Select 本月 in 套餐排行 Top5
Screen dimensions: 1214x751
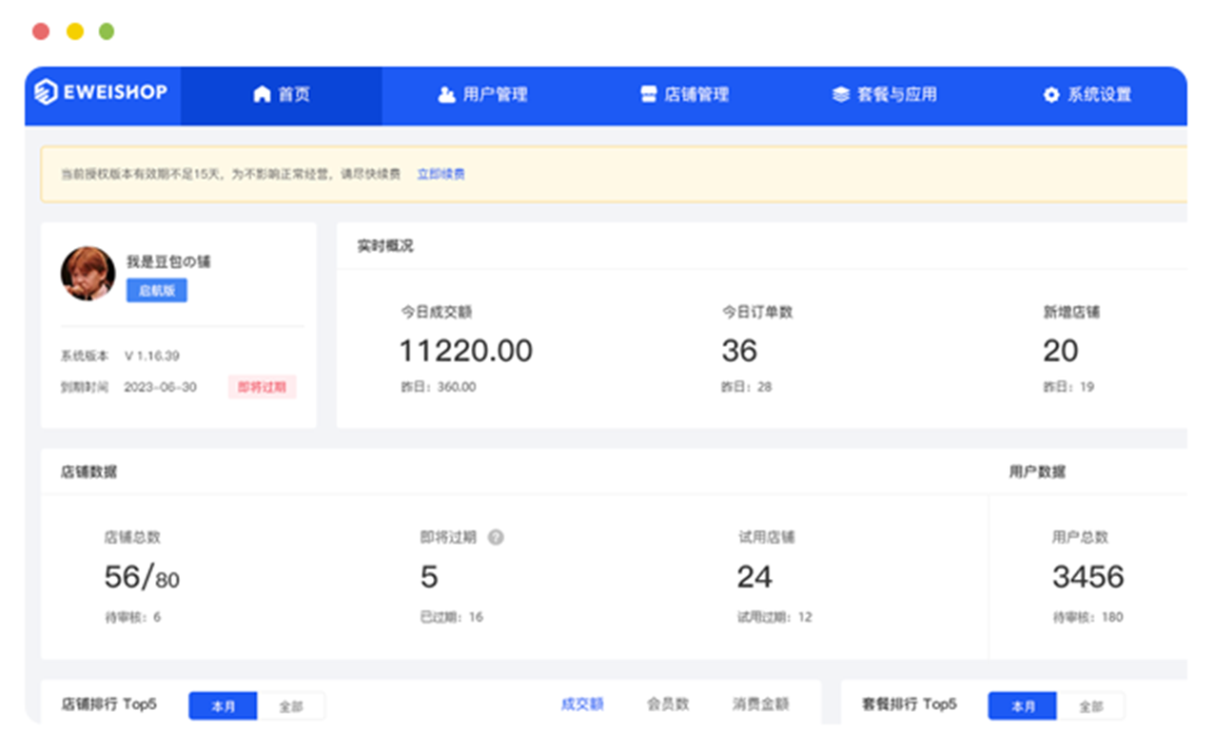(x=1022, y=706)
